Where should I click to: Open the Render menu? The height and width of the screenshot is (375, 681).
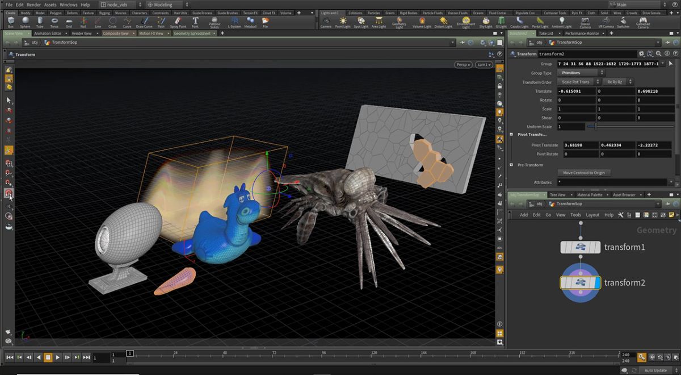(x=33, y=5)
